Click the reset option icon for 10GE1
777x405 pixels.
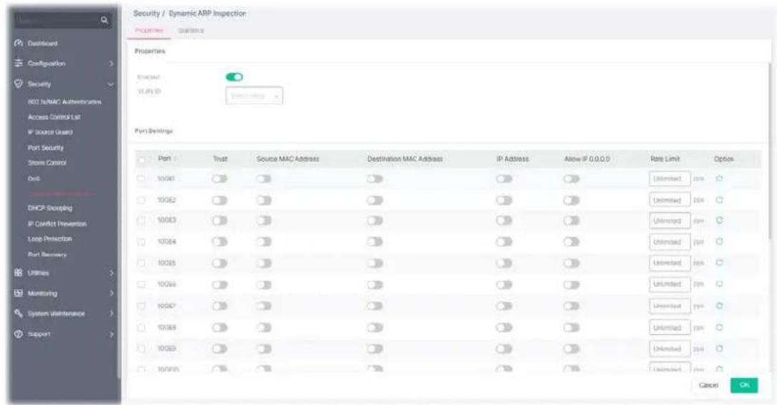(x=720, y=179)
